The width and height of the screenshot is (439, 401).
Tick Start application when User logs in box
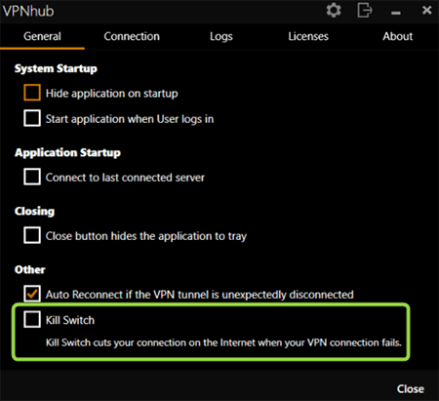[32, 118]
